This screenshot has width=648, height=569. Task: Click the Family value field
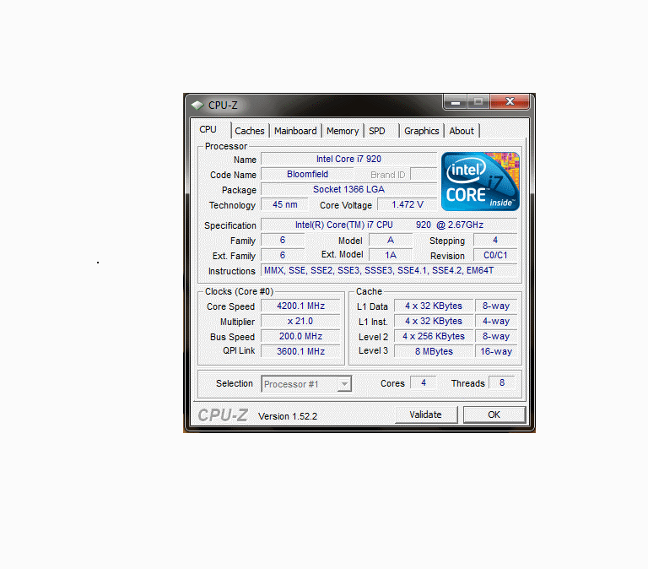pyautogui.click(x=283, y=241)
